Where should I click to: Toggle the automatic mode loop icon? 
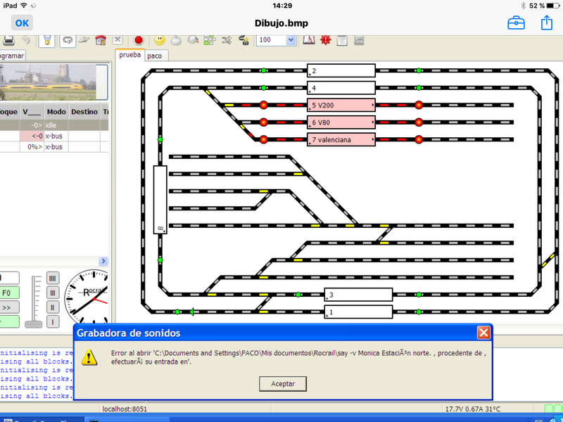[x=68, y=40]
